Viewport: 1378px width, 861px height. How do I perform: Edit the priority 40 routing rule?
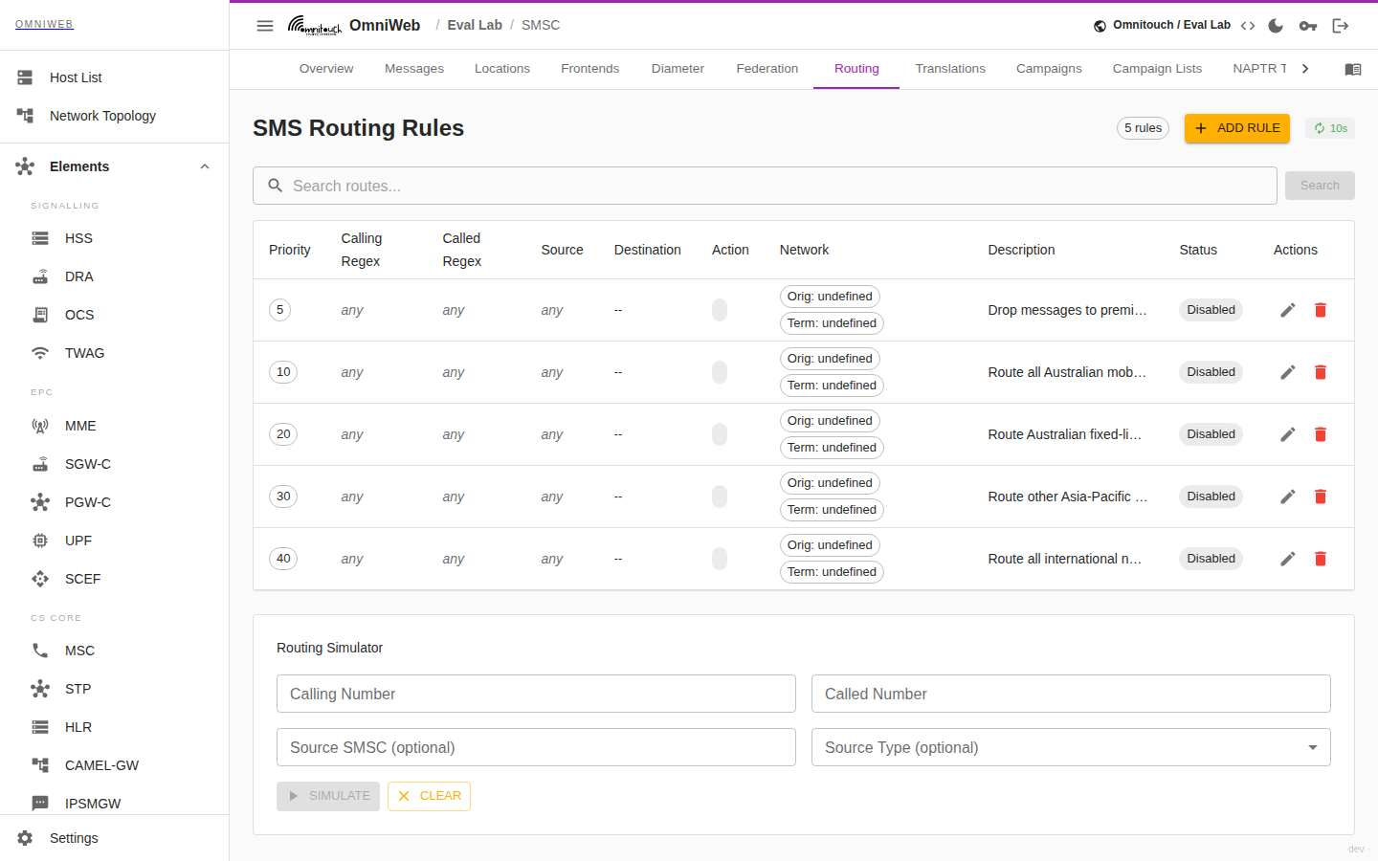coord(1288,559)
